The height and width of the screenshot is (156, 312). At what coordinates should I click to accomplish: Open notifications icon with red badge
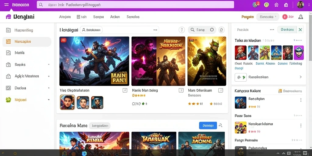pyautogui.click(x=256, y=5)
